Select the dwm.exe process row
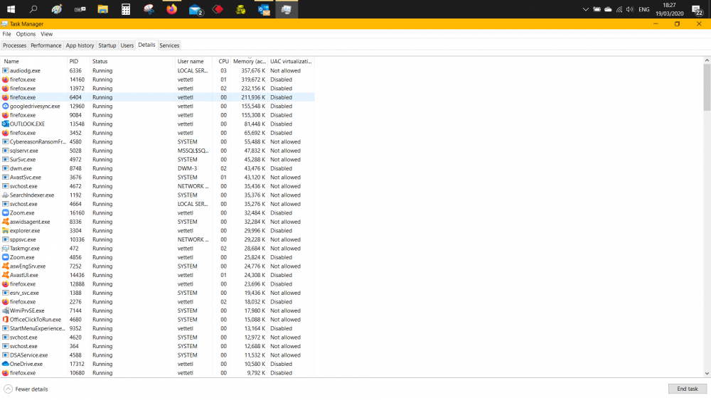711x400 pixels. click(x=157, y=168)
